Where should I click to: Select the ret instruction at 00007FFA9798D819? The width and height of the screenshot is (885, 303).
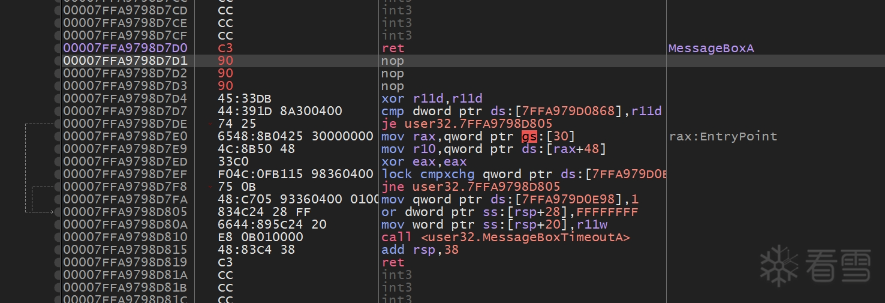393,262
